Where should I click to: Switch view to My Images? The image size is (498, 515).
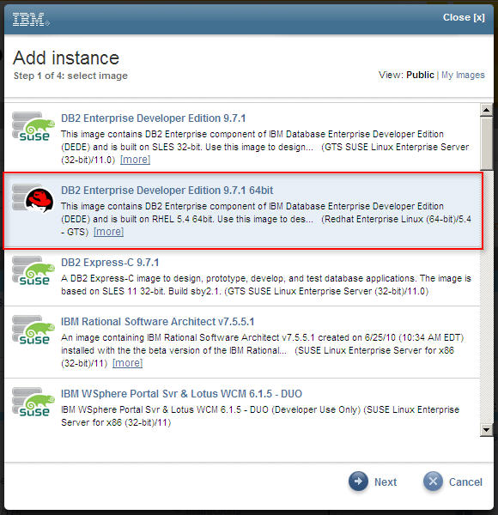(x=463, y=75)
